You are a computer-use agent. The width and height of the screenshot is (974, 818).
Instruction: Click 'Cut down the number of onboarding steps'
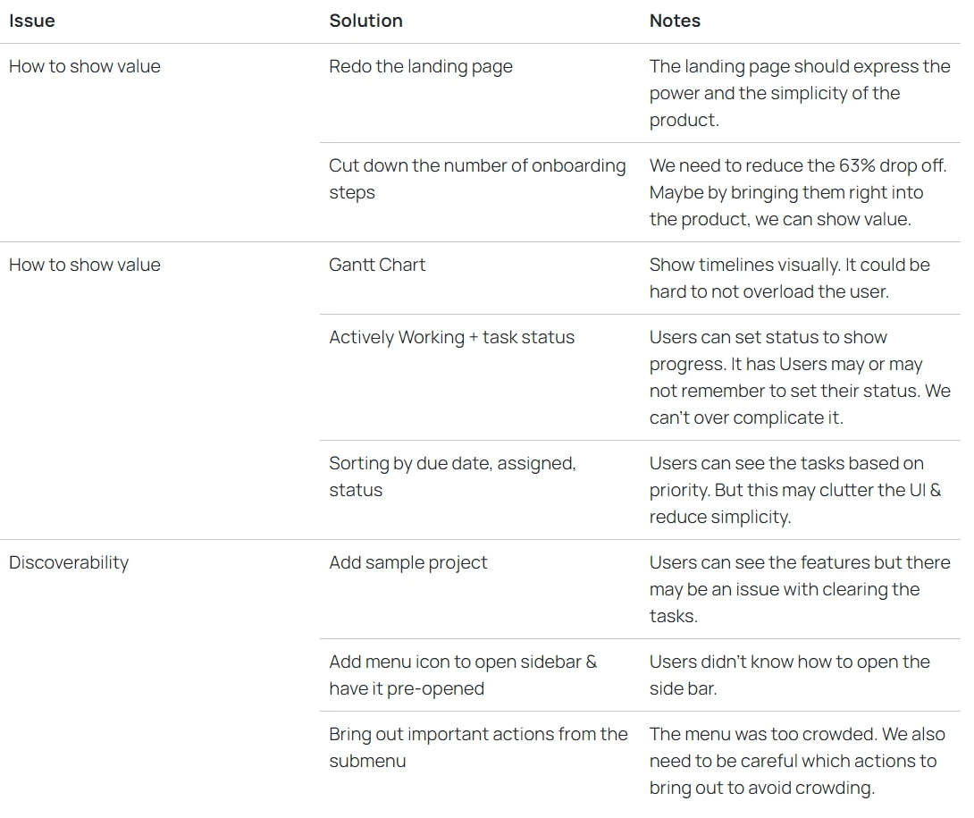(477, 179)
